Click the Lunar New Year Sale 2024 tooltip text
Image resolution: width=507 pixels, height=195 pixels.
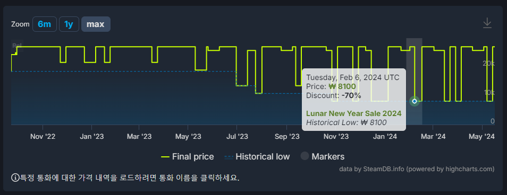(x=354, y=113)
